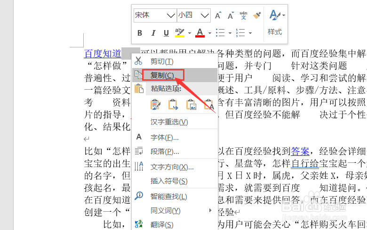Apply numbered list formatting
The height and width of the screenshot is (230, 367).
tap(240, 33)
